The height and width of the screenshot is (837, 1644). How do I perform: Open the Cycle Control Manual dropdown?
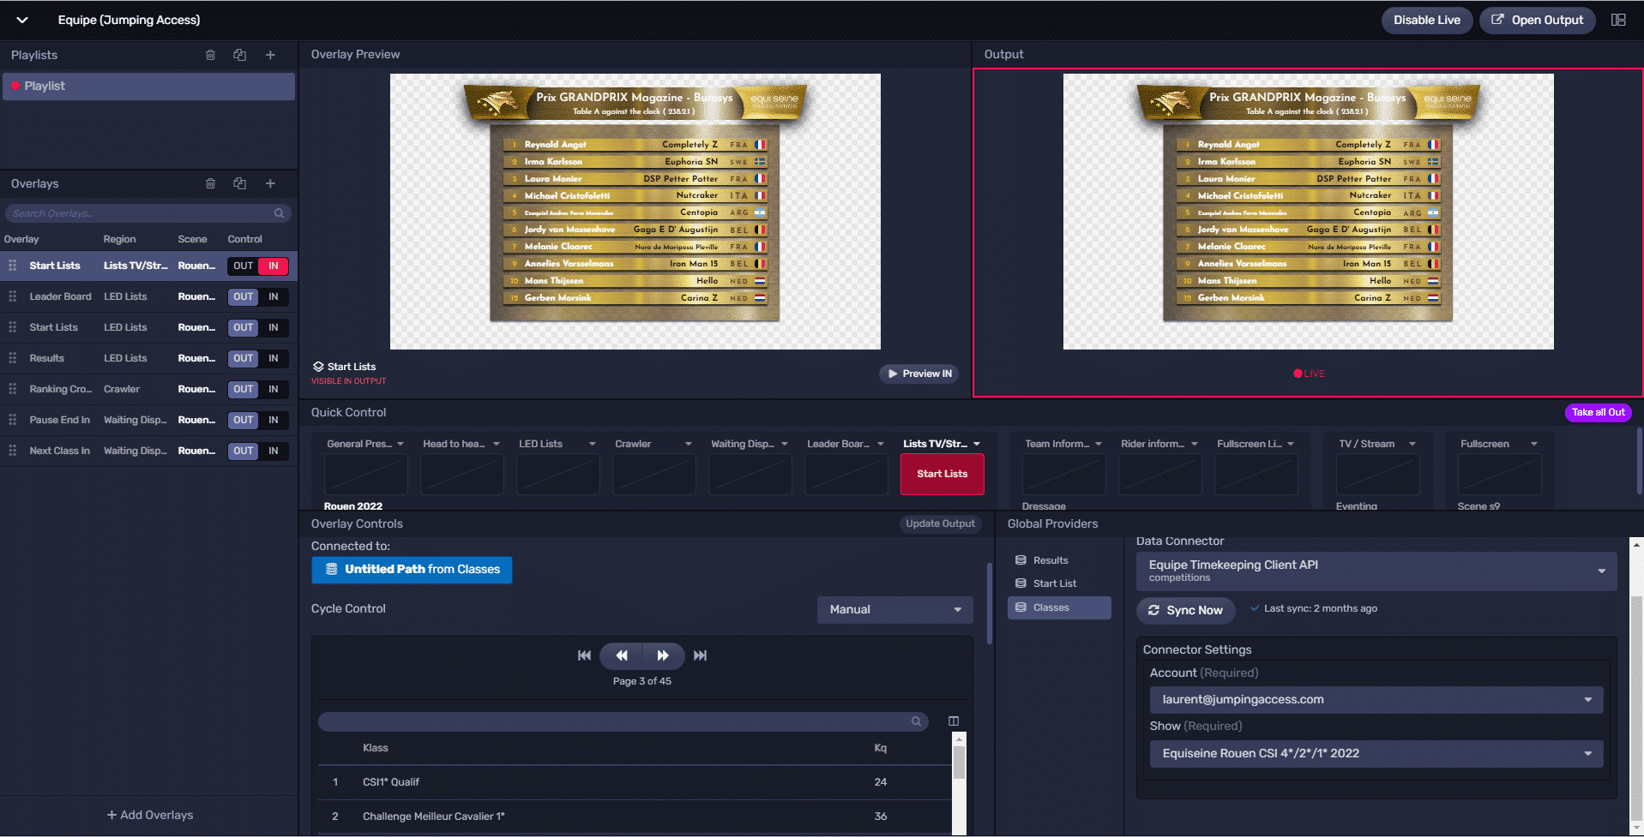pyautogui.click(x=894, y=609)
